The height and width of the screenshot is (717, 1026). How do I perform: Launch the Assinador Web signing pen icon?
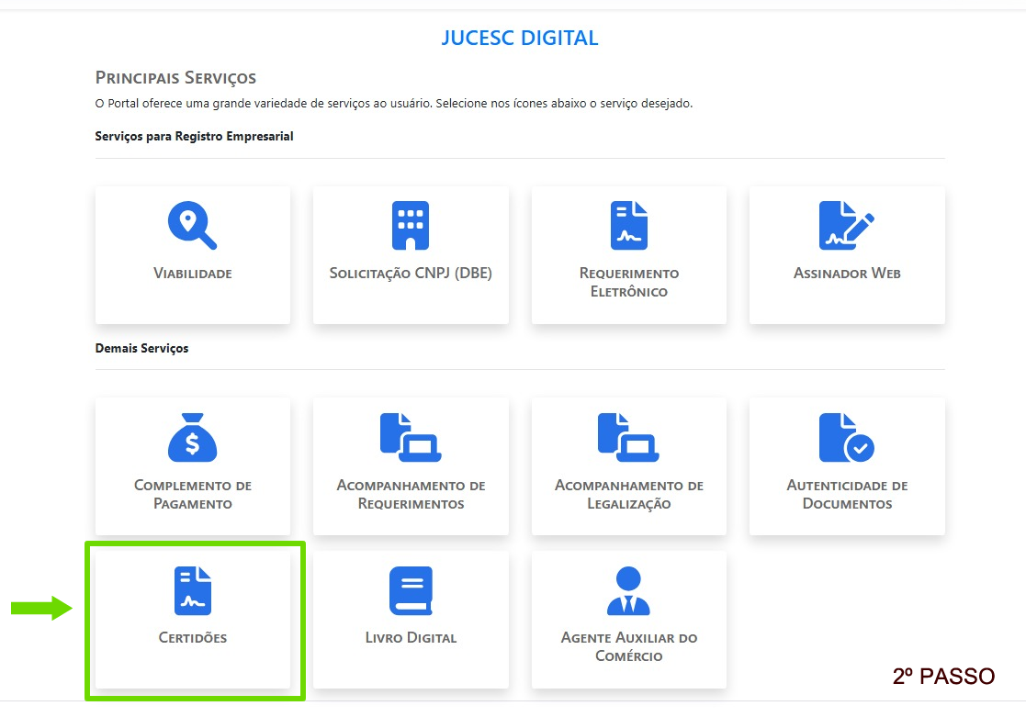(x=846, y=226)
